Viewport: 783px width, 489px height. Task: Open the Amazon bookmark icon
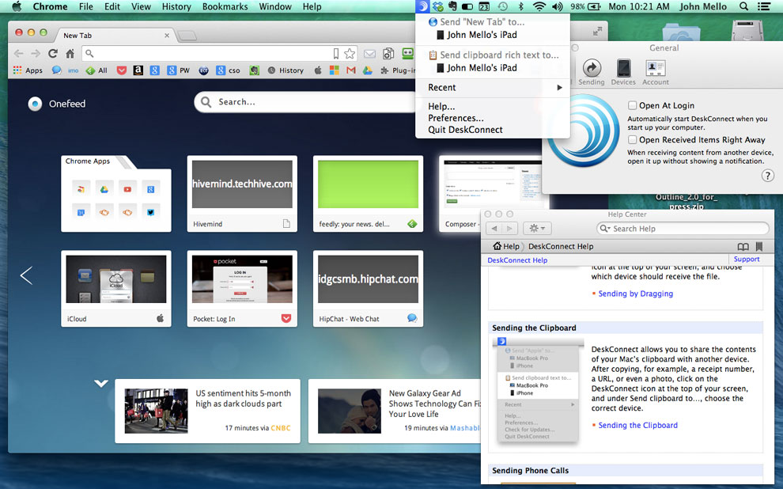pyautogui.click(x=138, y=70)
